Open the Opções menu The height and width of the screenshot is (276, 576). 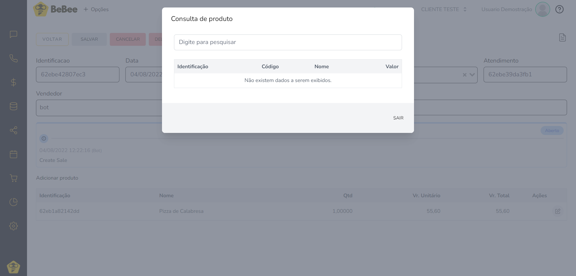pyautogui.click(x=96, y=9)
